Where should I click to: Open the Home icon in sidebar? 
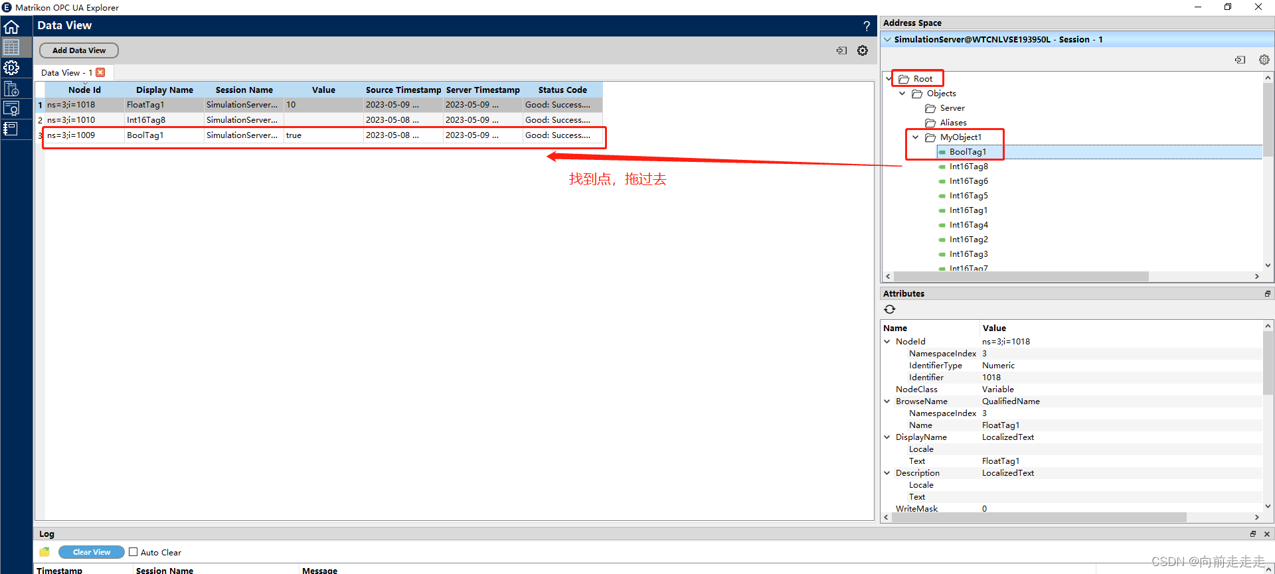tap(11, 27)
